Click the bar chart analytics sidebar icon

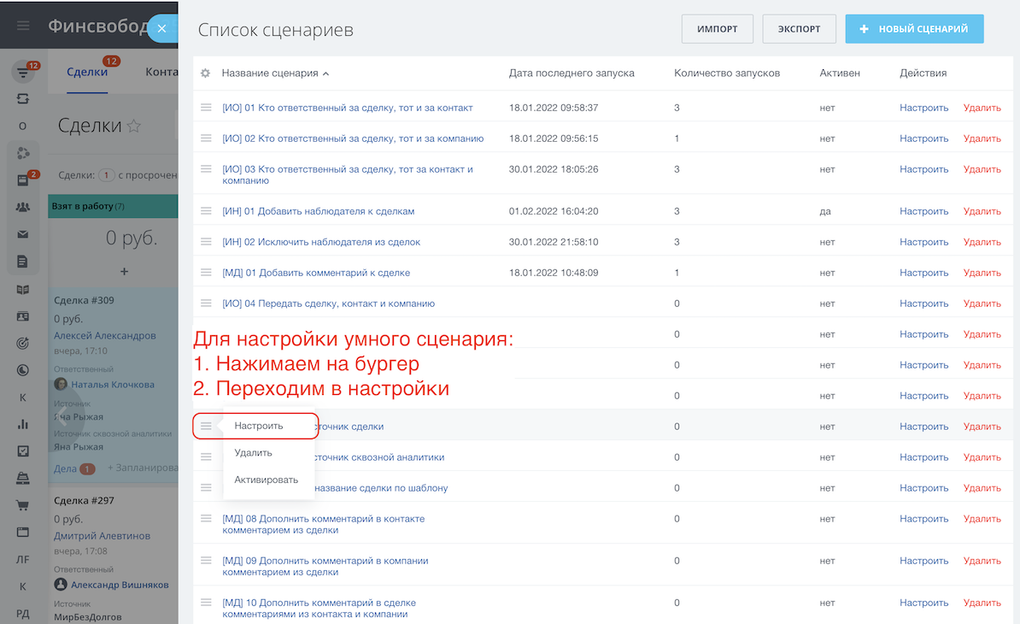click(x=23, y=424)
